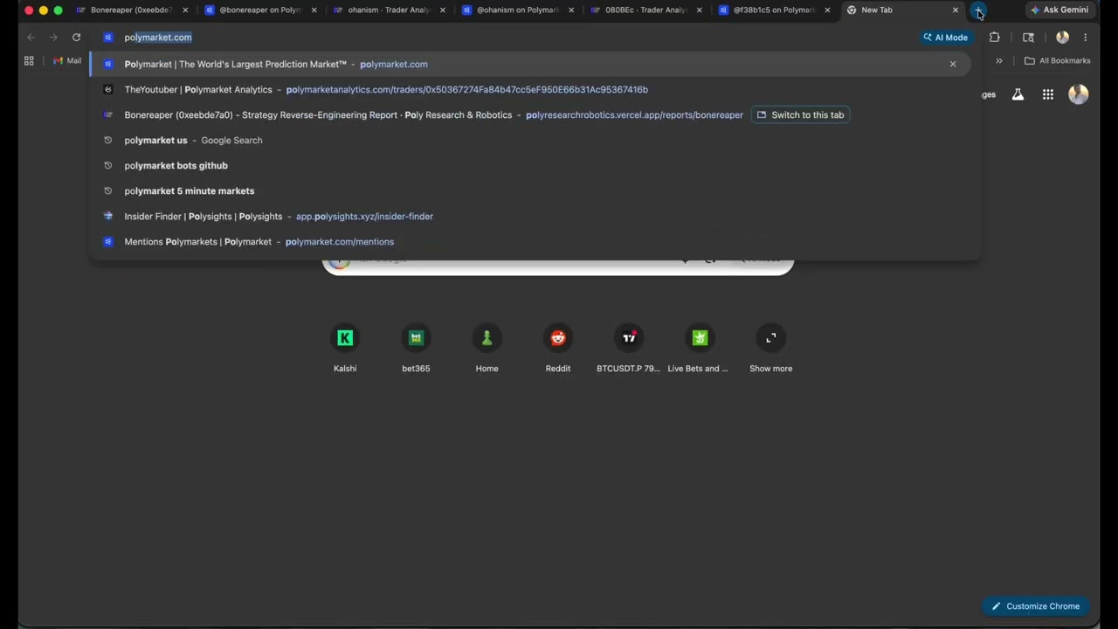This screenshot has width=1118, height=629.
Task: Activate AI Mode in address bar
Action: pos(945,38)
